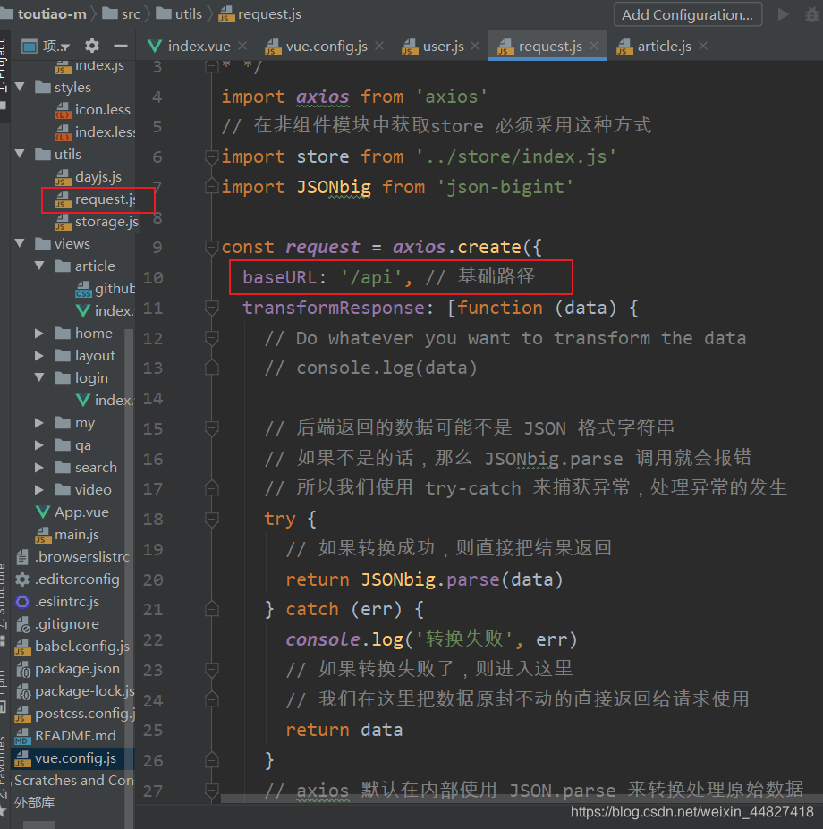823x829 pixels.
Task: Expand the my folder
Action: click(x=39, y=422)
